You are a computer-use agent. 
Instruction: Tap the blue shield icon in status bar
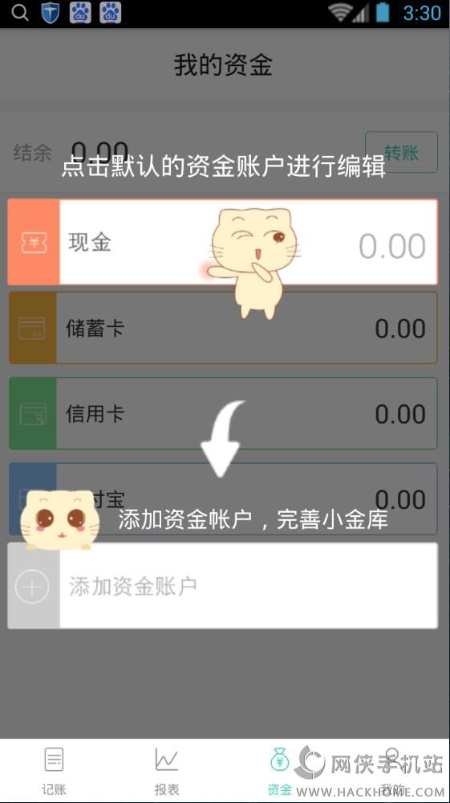51,14
